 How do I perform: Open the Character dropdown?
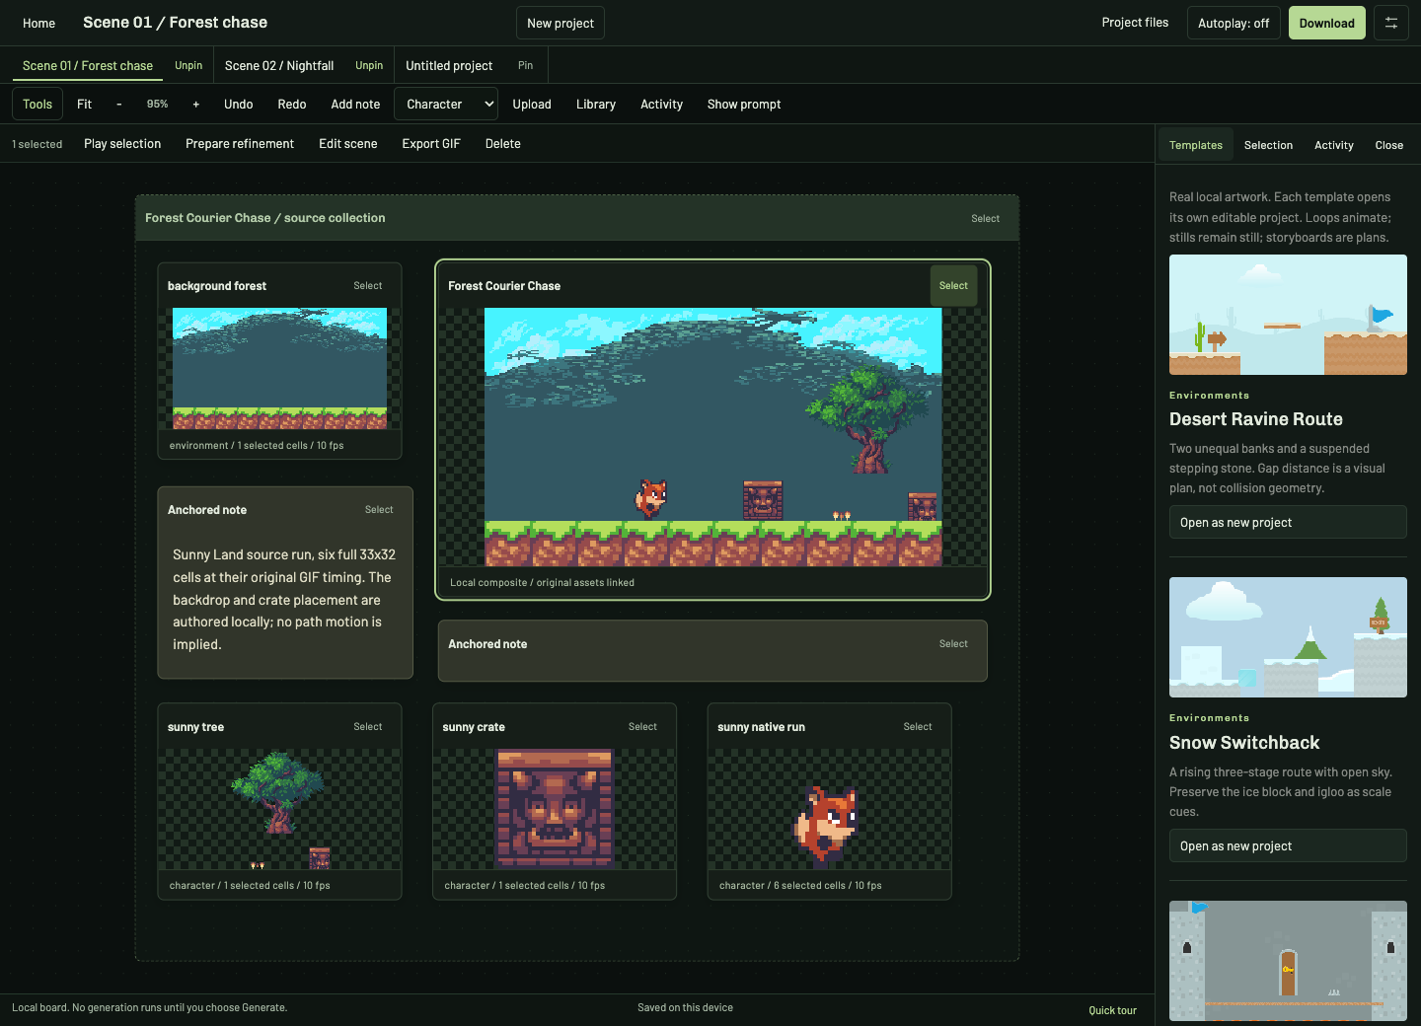point(446,104)
